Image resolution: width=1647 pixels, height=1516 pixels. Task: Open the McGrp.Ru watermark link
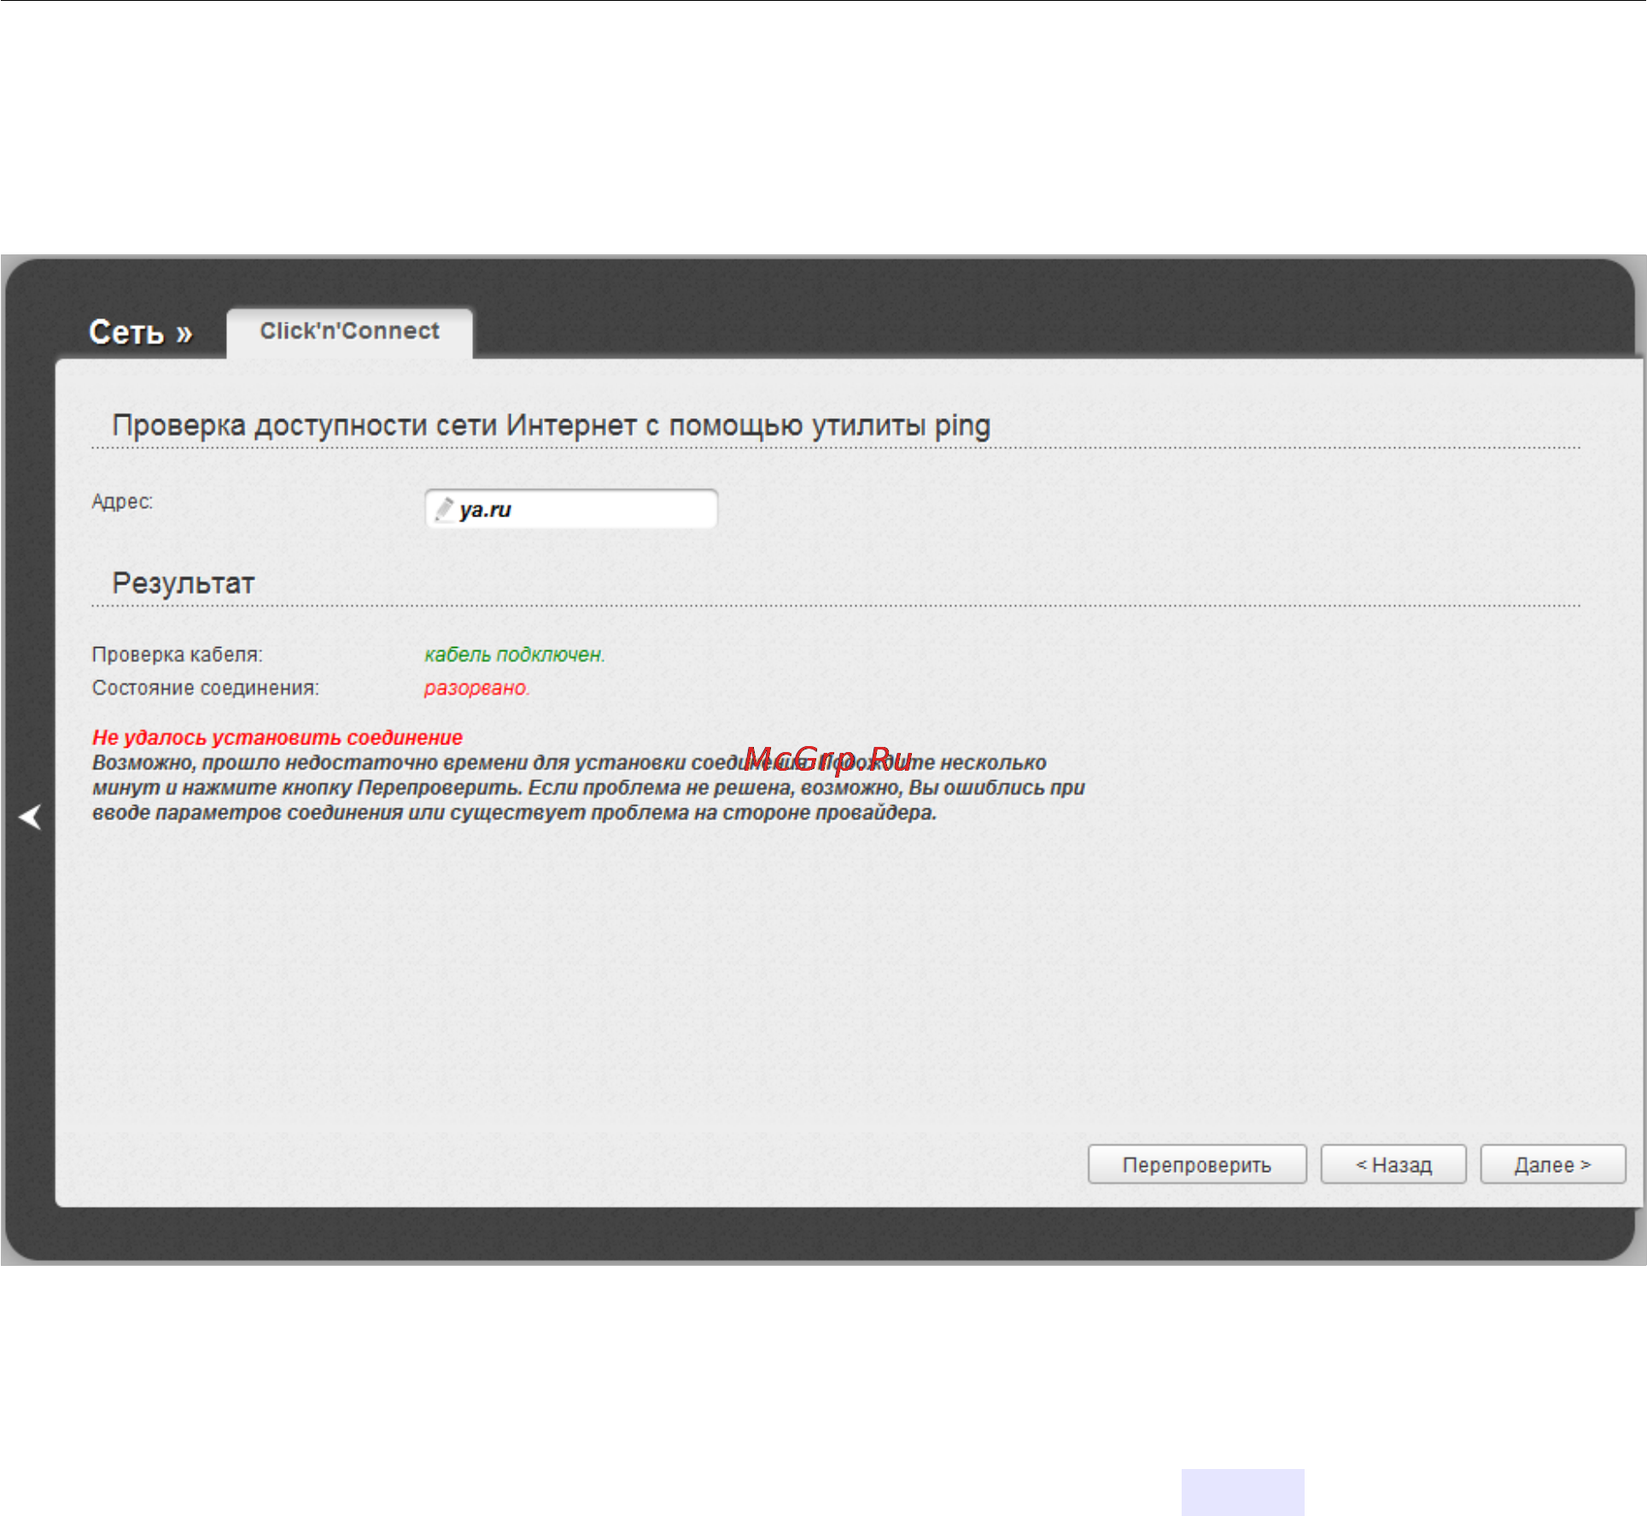[x=828, y=759]
